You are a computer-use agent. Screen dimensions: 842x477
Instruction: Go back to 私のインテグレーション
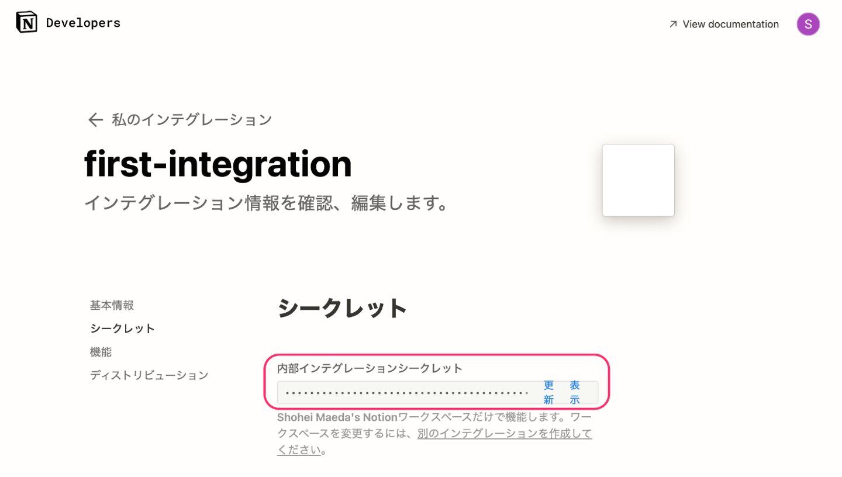192,120
